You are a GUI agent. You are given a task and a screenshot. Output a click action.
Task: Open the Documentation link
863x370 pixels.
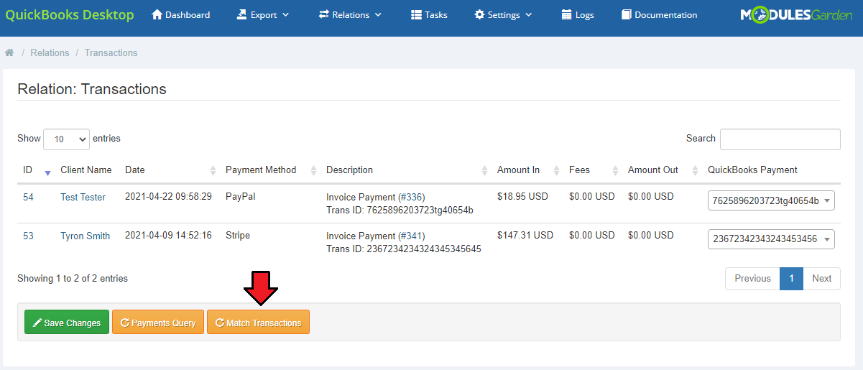[x=659, y=14]
